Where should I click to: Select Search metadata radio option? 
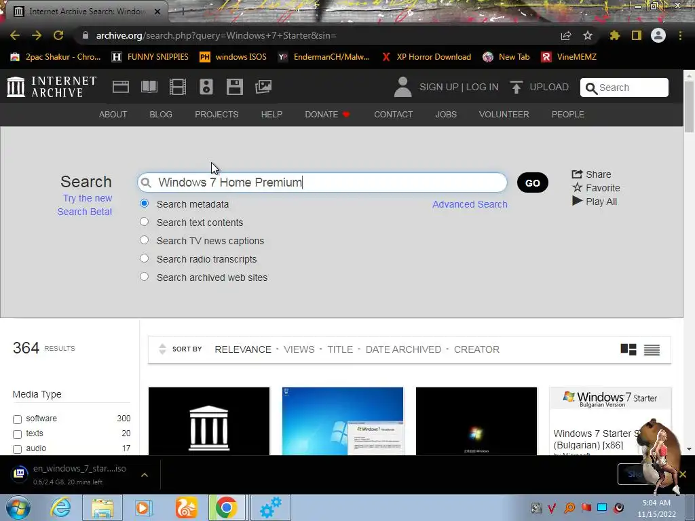tap(144, 204)
